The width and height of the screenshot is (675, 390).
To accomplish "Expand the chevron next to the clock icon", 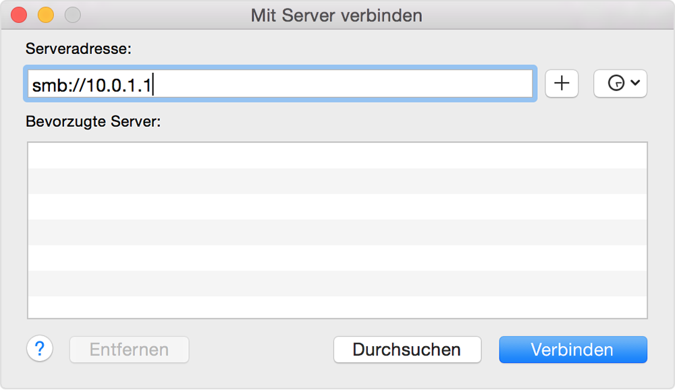I will (635, 82).
